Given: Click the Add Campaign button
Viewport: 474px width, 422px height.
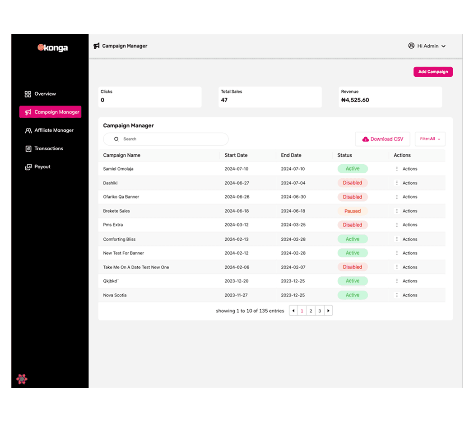Looking at the screenshot, I should (433, 72).
